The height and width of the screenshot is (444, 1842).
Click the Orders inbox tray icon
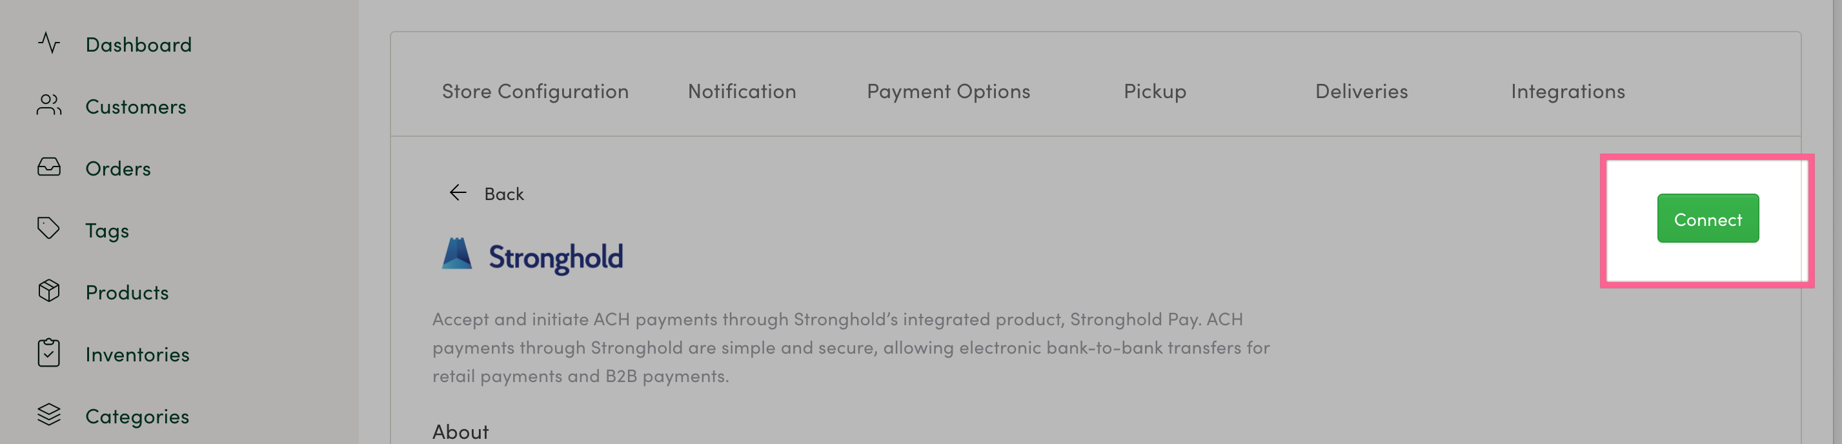coord(48,167)
